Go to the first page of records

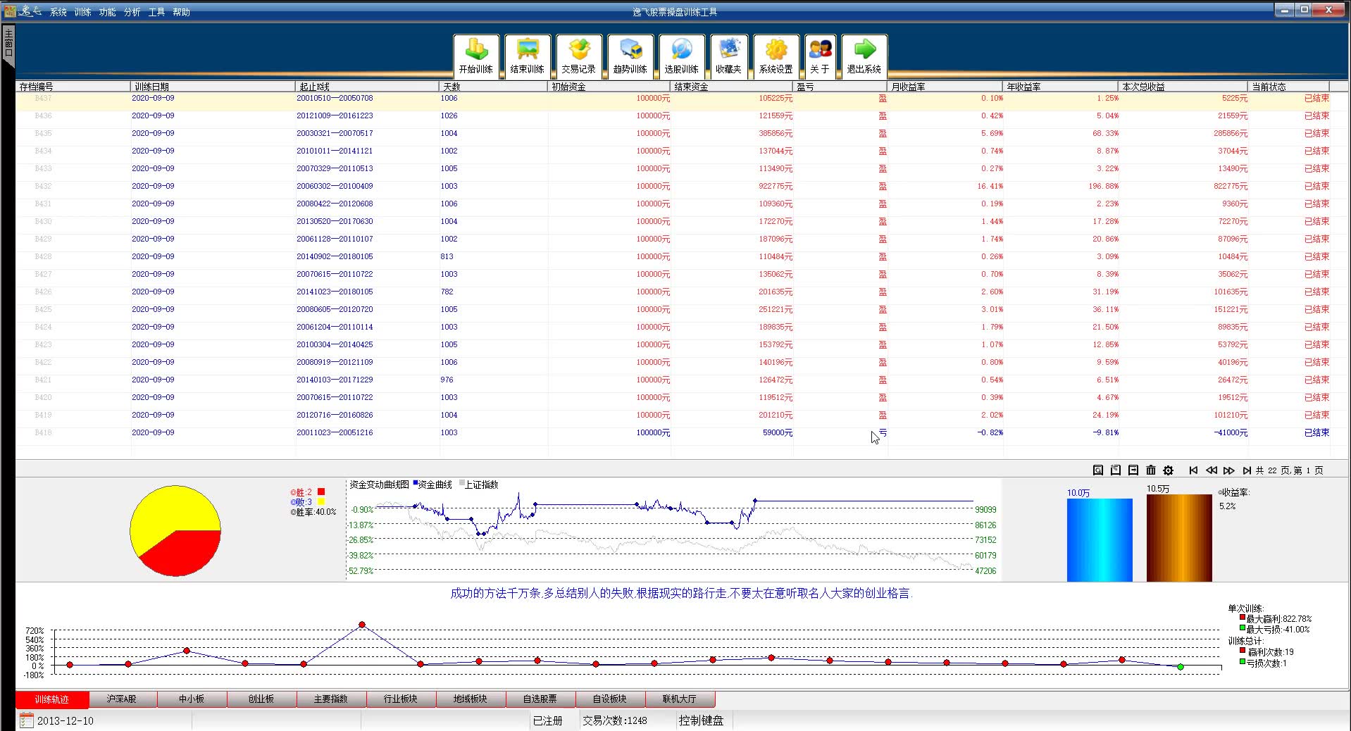tap(1193, 470)
